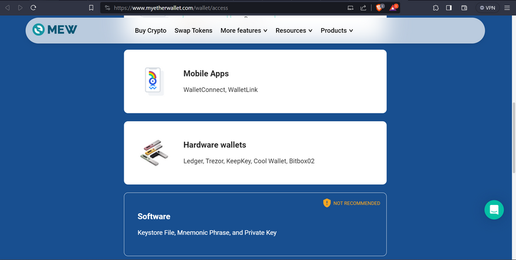Select the Mobile Apps access option

255,81
